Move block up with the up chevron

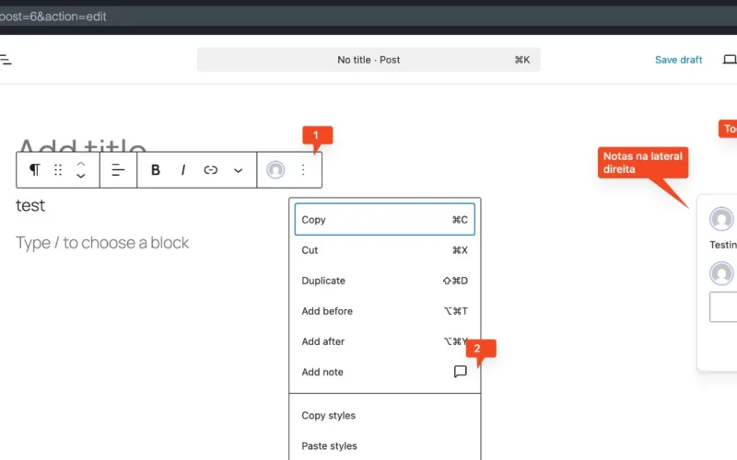click(81, 164)
